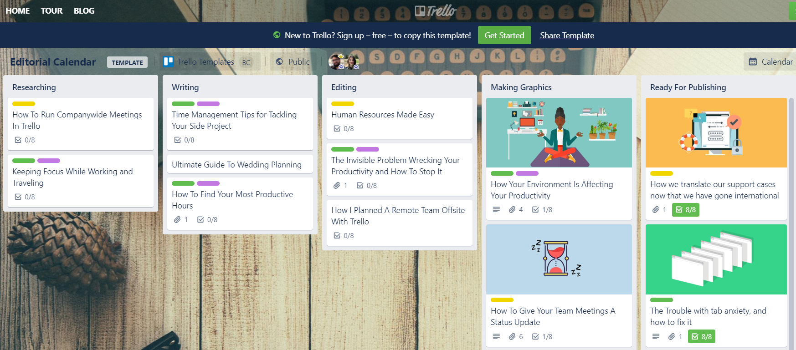Click the Trello Templates board icon
This screenshot has width=796, height=350.
(169, 61)
